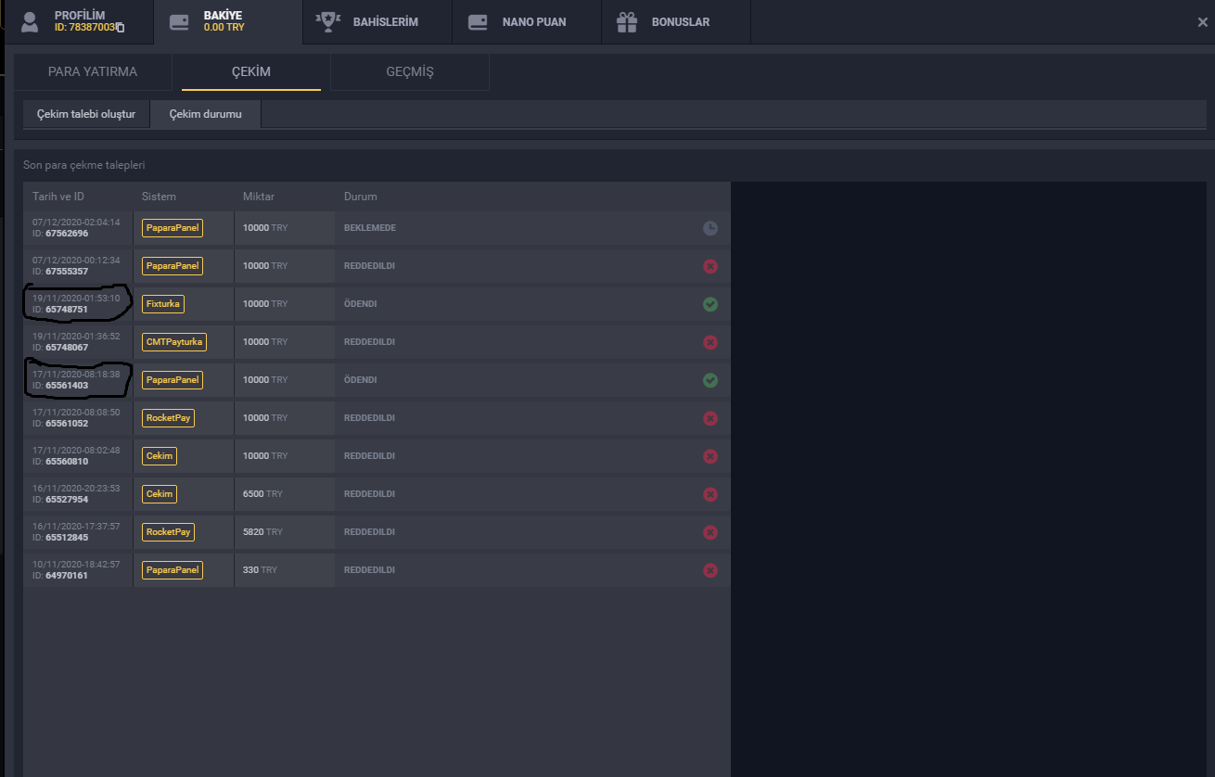Click the Miktar column header
Screen dimensions: 1215x777
tap(259, 197)
